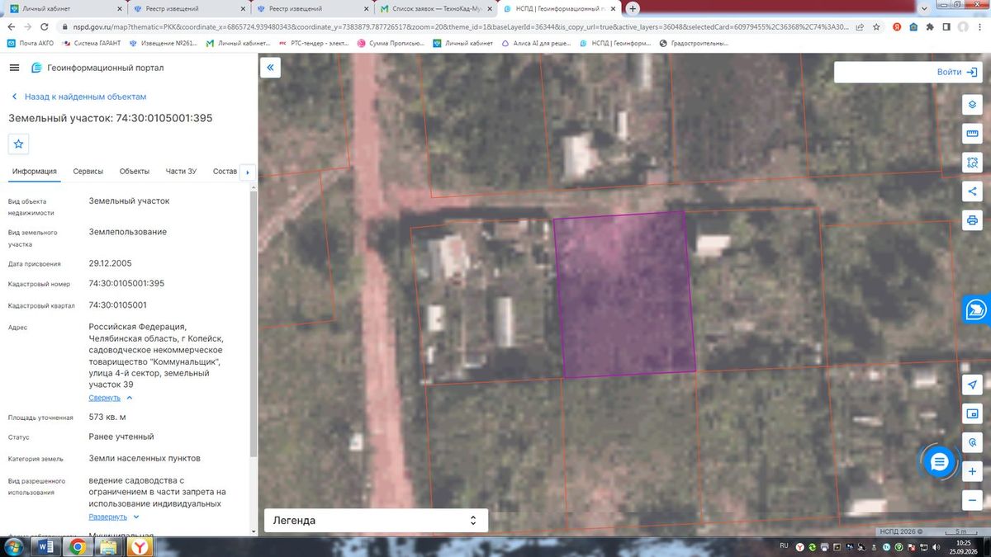Open the Система ГАРАНТ bookmark
This screenshot has width=991, height=557.
point(91,43)
